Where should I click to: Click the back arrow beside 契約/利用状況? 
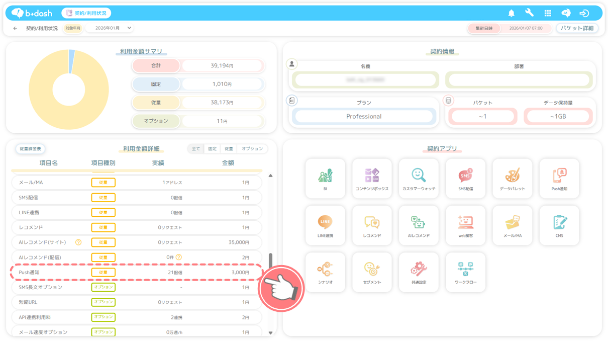(x=15, y=29)
